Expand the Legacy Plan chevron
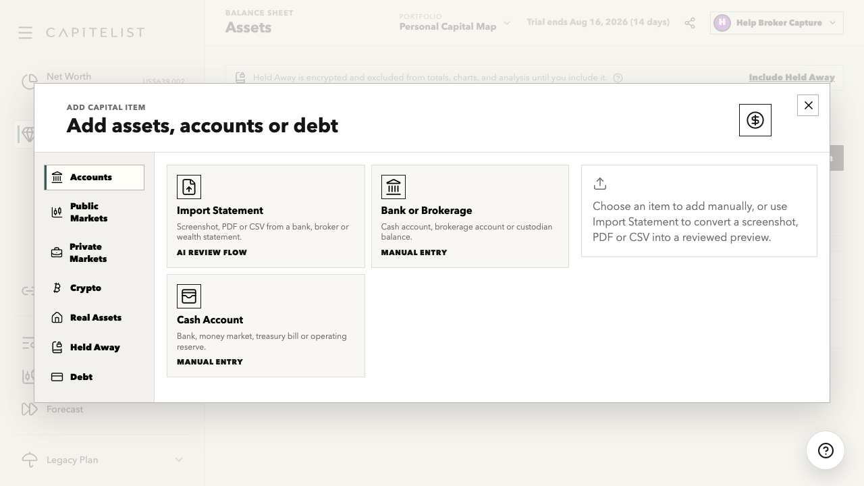 coord(179,460)
